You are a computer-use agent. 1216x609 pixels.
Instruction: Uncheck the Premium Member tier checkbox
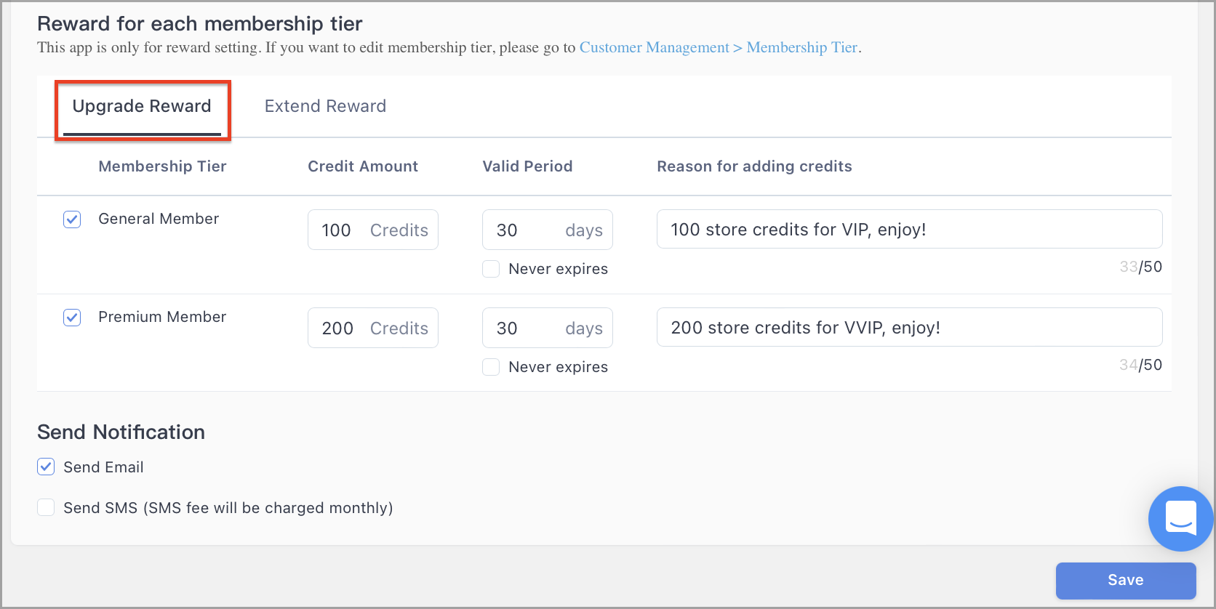pos(71,317)
